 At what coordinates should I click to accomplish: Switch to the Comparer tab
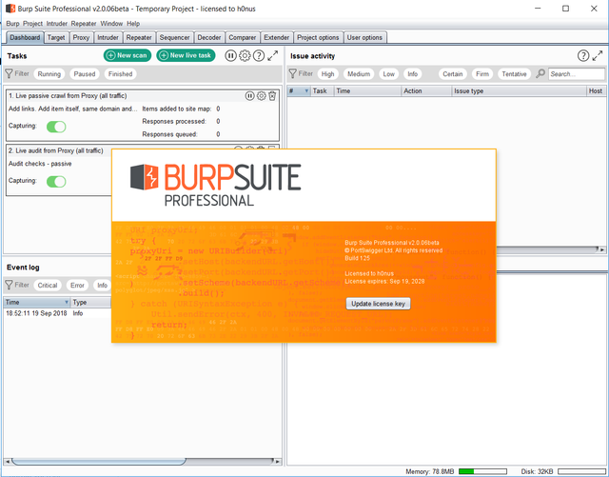(x=243, y=37)
